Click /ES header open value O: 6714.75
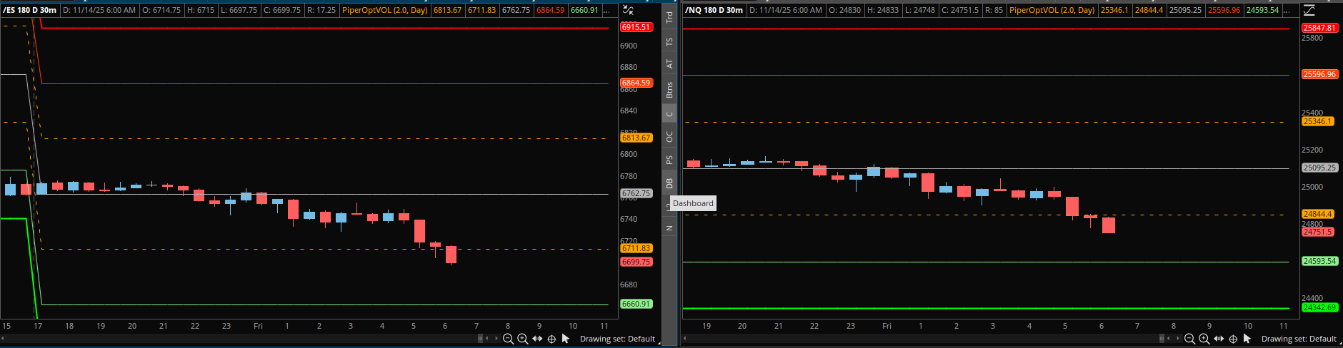This screenshot has height=348, width=1343. pyautogui.click(x=161, y=10)
